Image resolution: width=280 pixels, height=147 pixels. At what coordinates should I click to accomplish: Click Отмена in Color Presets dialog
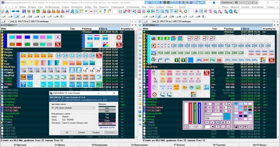pyautogui.click(x=81, y=132)
